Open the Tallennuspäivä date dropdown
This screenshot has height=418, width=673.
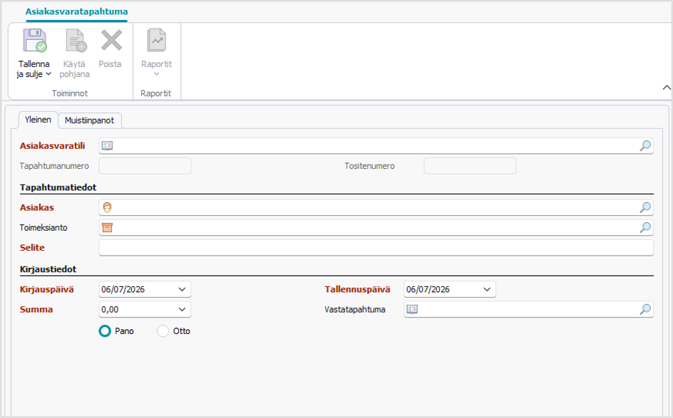(x=487, y=289)
